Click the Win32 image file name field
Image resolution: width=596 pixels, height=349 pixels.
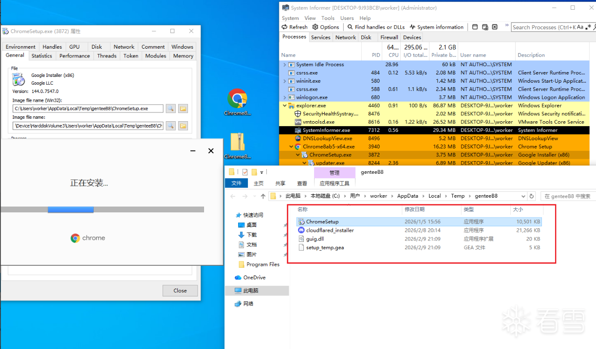(88, 109)
